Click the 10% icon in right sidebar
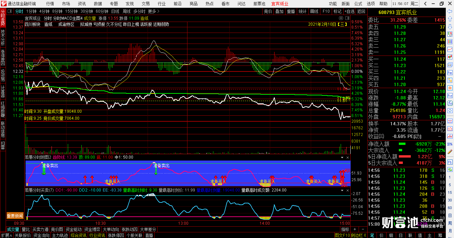 point(450,144)
